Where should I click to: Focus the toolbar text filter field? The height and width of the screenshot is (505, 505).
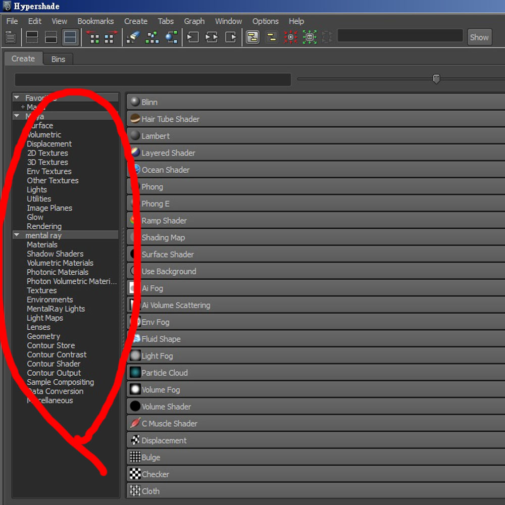coord(400,35)
